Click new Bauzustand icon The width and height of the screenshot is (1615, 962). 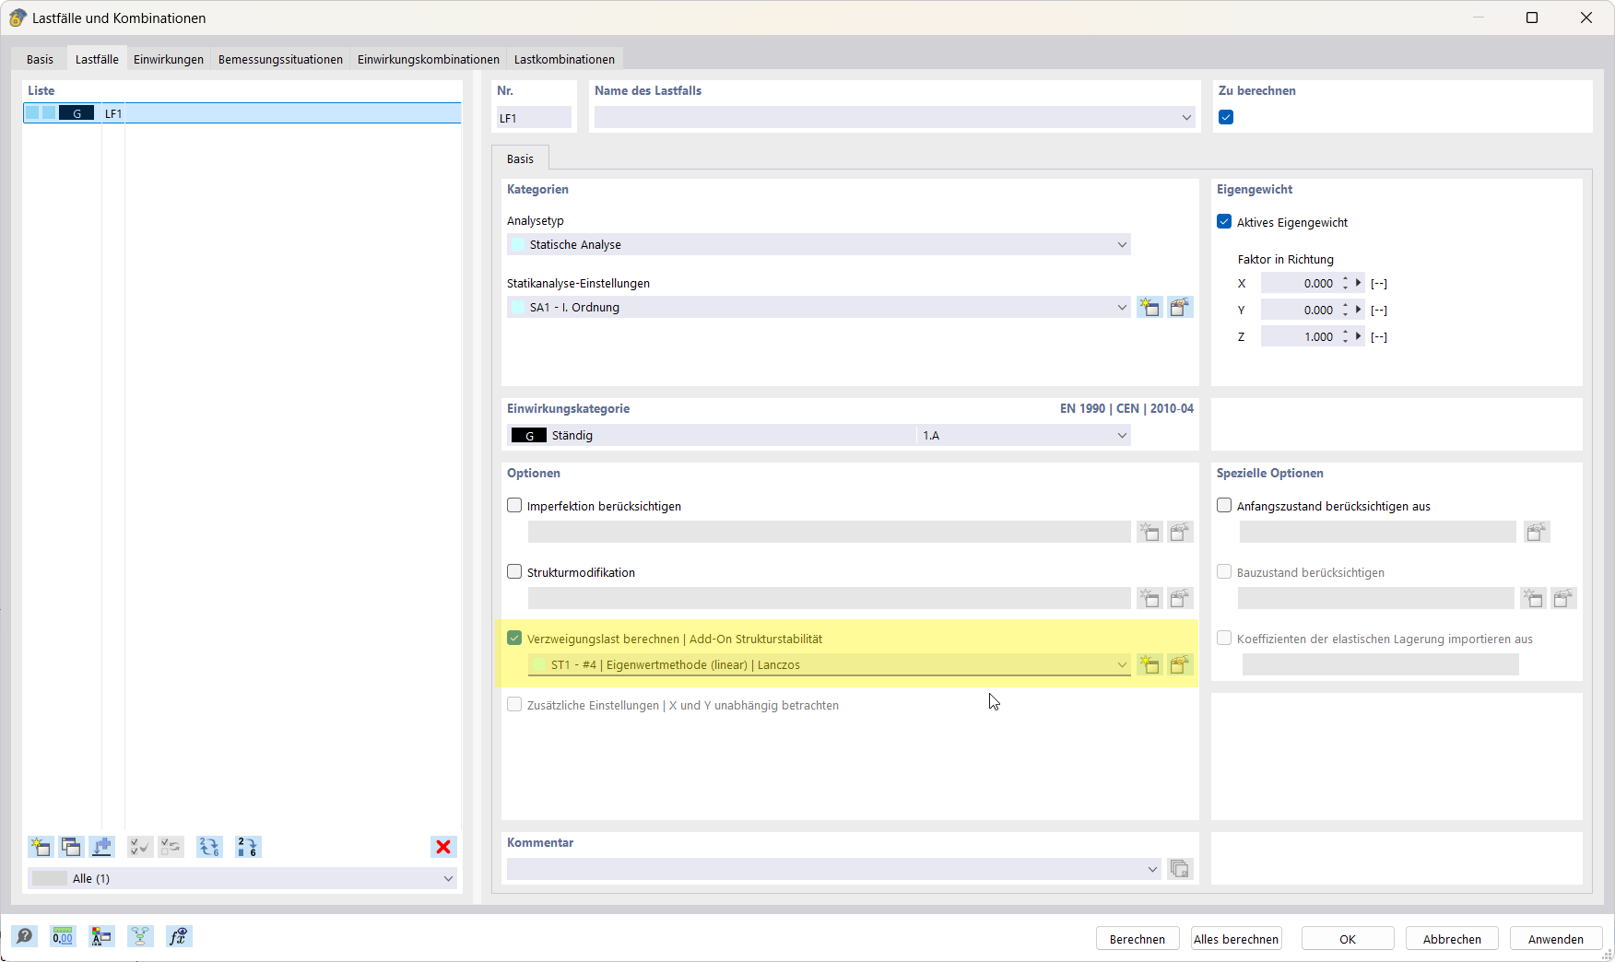click(1533, 599)
